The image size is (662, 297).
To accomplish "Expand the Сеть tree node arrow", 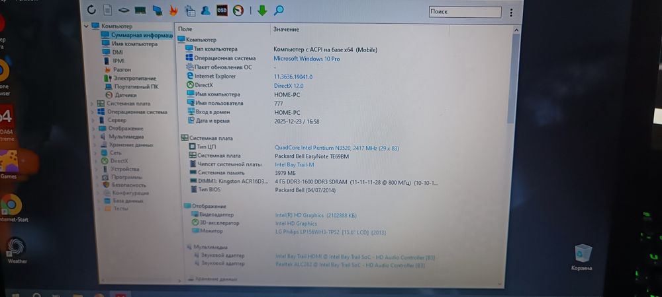I will click(x=95, y=152).
